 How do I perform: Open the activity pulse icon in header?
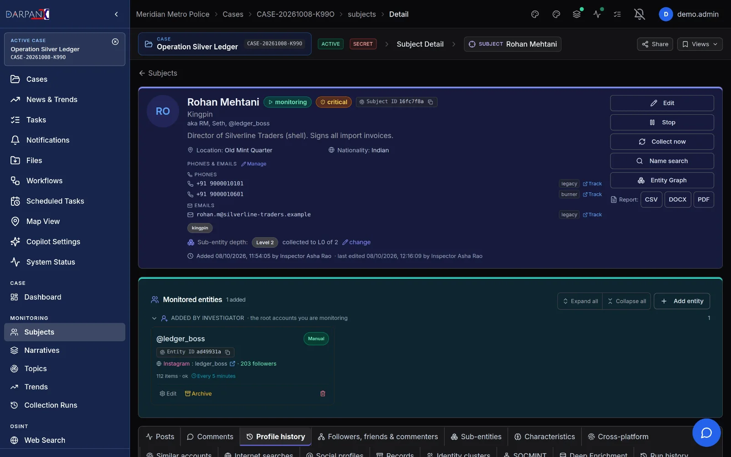(597, 14)
